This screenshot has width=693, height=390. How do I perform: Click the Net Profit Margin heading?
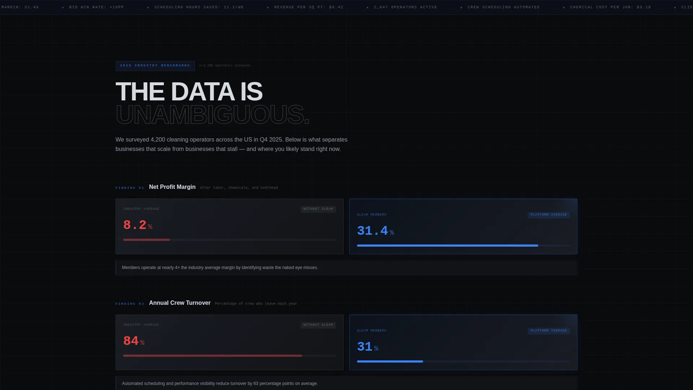click(x=172, y=187)
